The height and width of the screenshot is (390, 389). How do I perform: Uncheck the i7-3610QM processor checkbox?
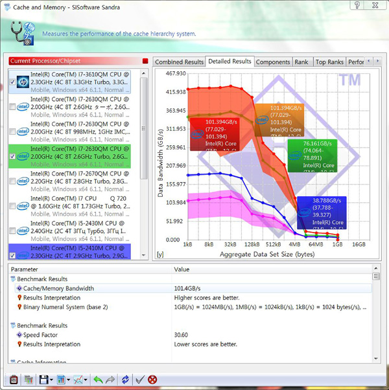(12, 82)
